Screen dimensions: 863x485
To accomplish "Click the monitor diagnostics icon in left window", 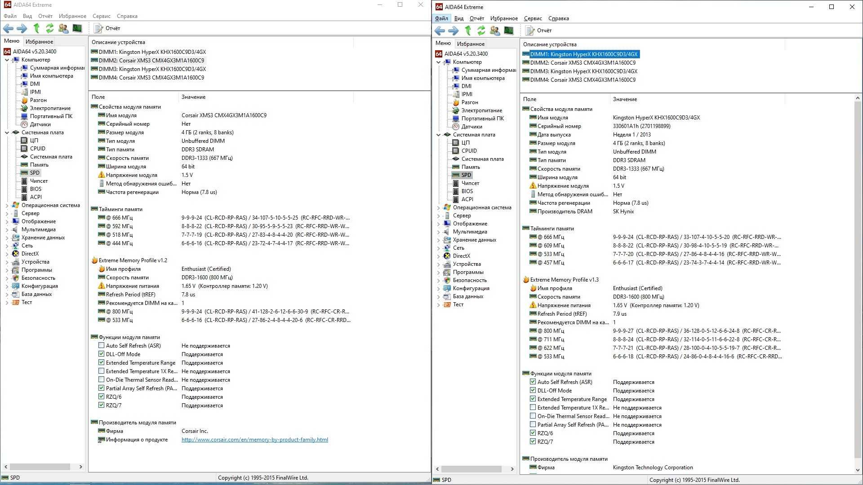I will [x=77, y=28].
